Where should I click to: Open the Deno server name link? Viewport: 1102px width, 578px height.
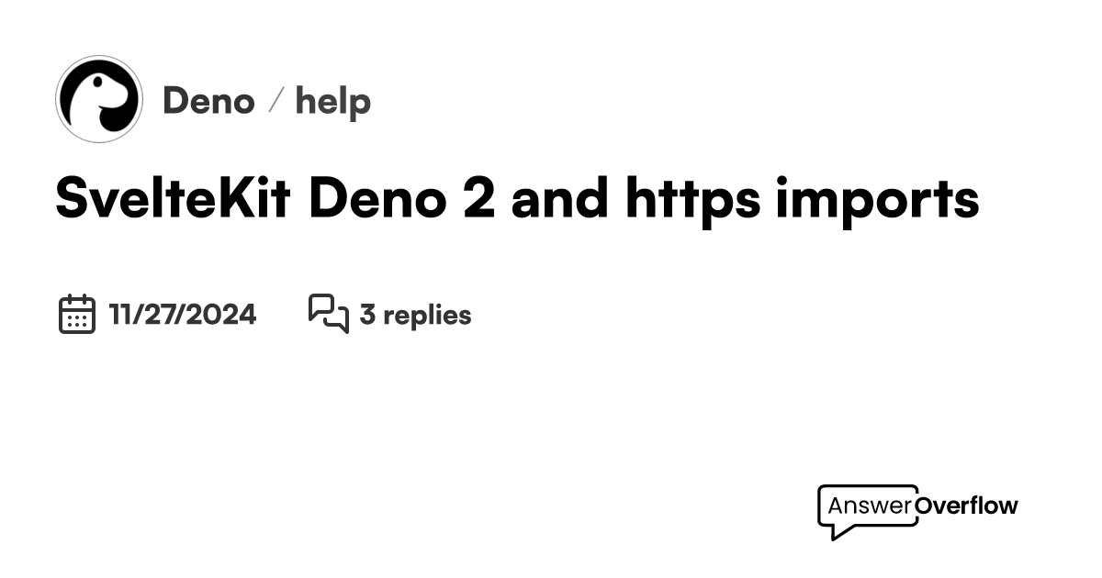(x=208, y=101)
